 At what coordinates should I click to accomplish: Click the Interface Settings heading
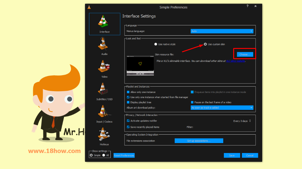[x=139, y=16]
